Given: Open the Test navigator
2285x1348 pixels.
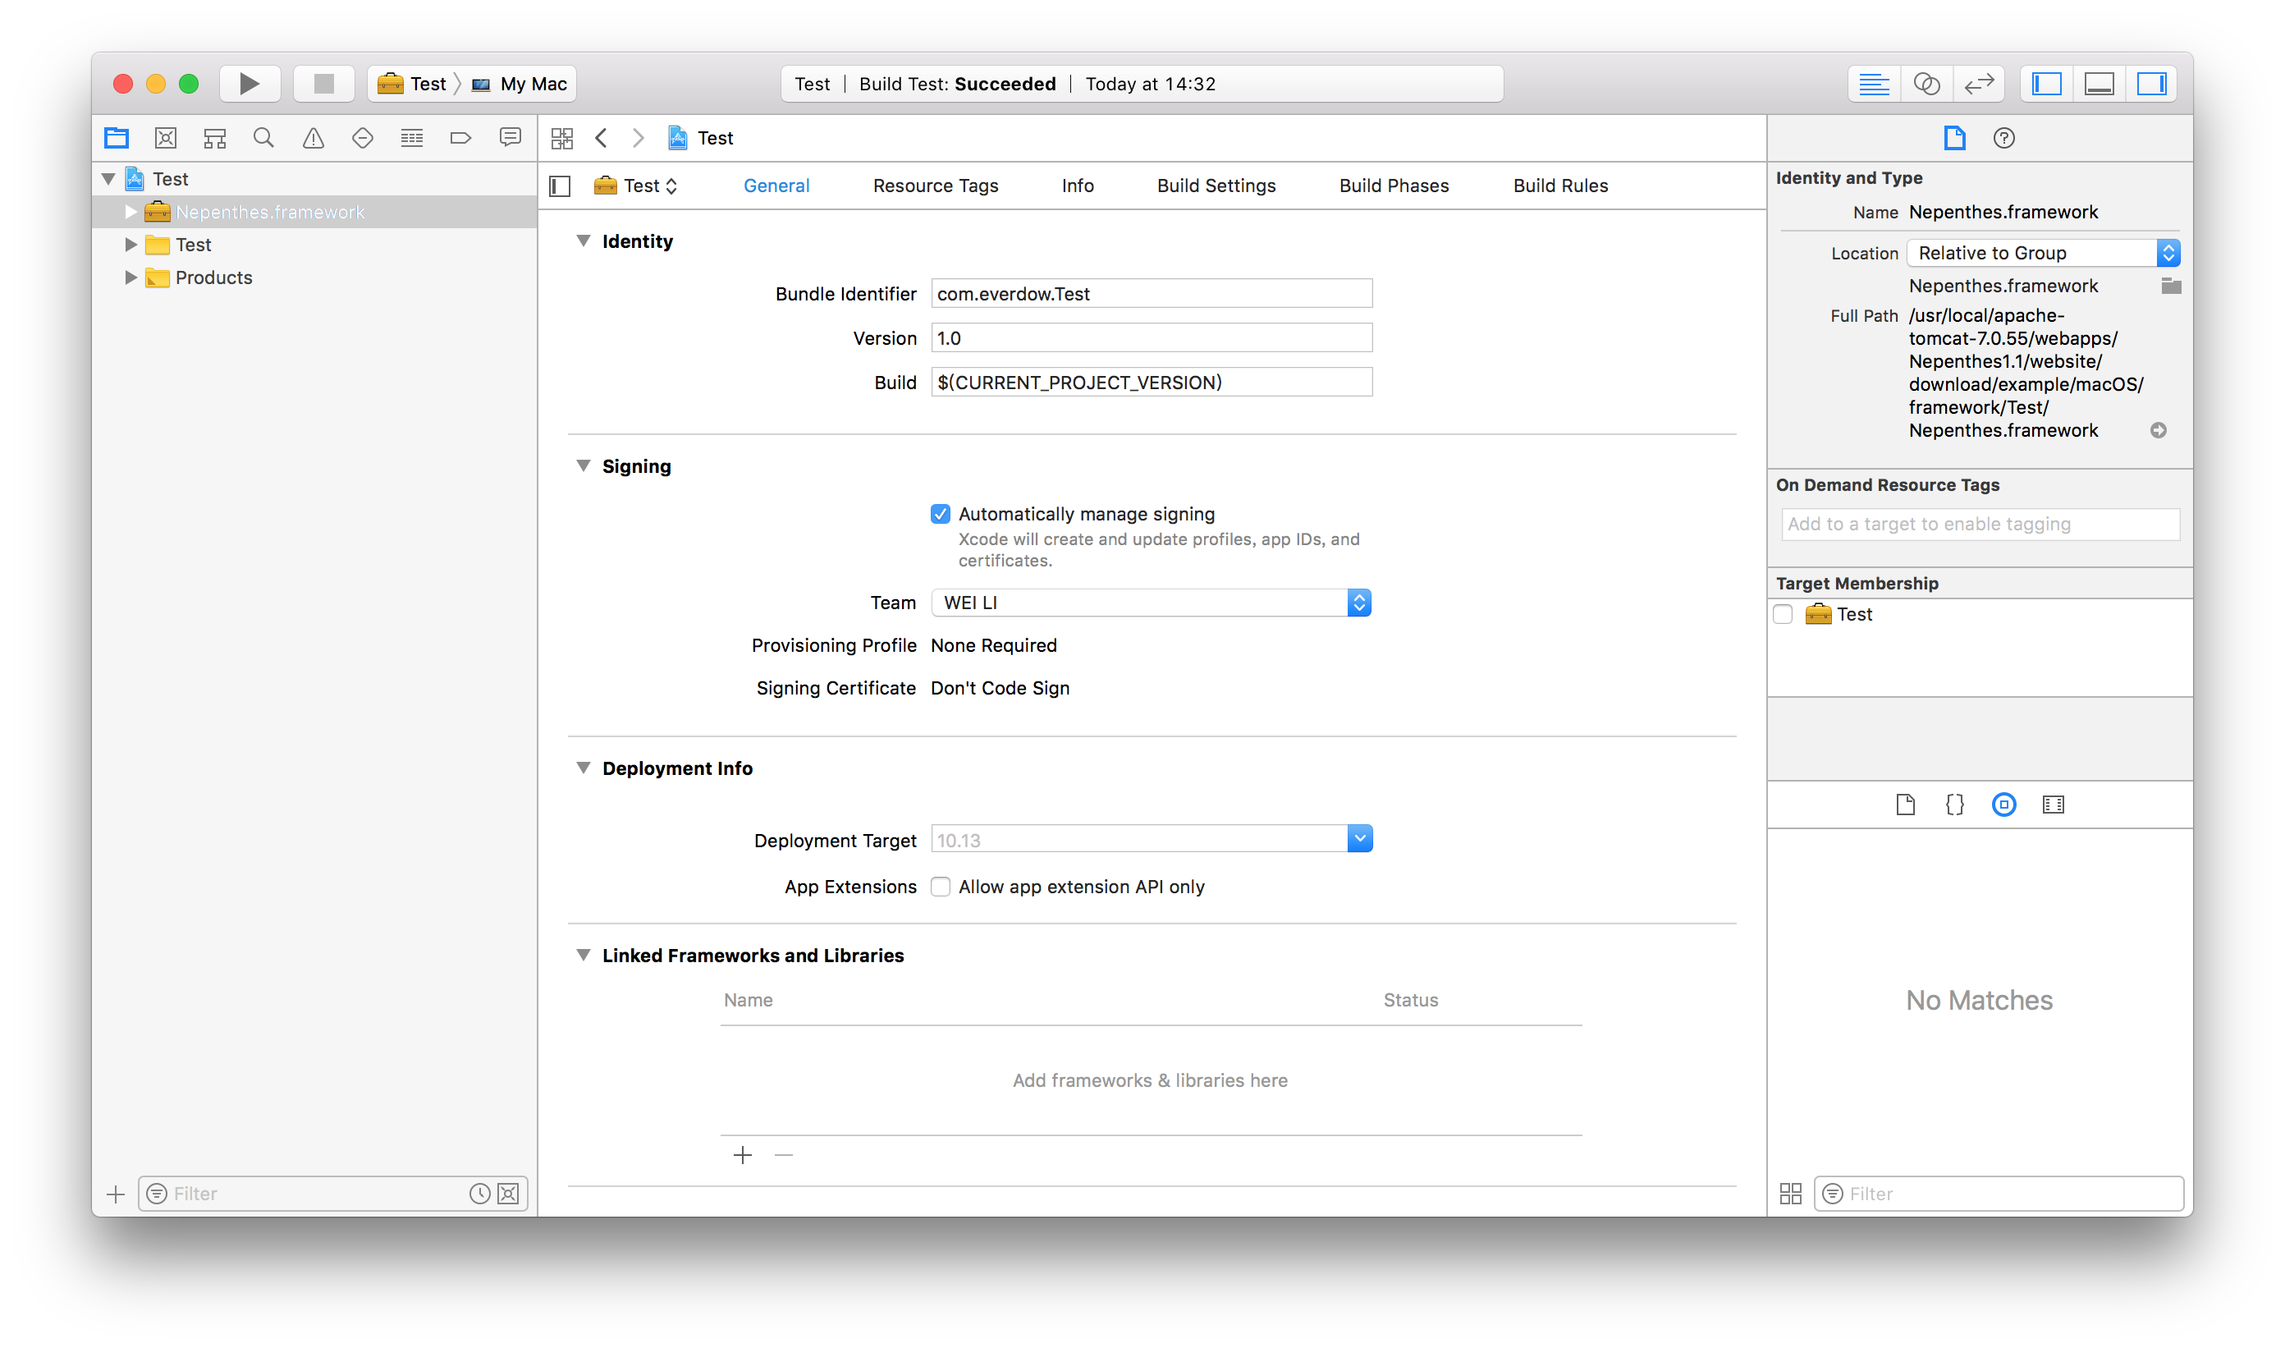Looking at the screenshot, I should [363, 138].
